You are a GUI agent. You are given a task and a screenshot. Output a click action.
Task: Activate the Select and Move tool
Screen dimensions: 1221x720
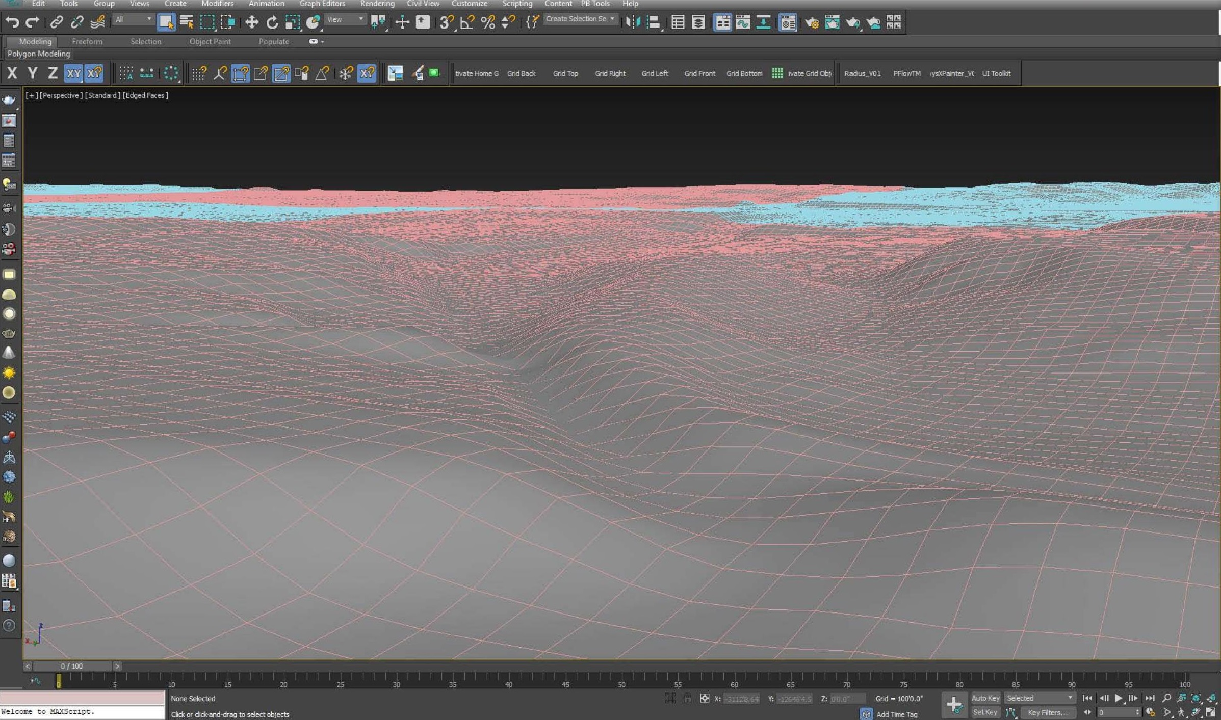(251, 22)
